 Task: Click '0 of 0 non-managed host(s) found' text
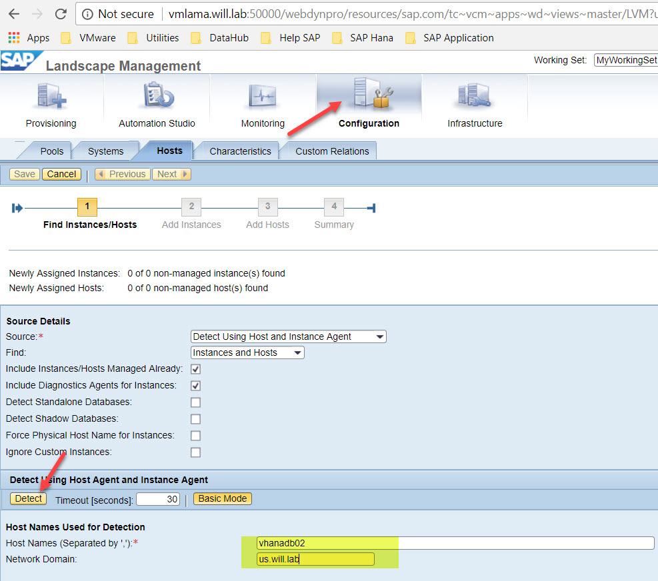[197, 289]
